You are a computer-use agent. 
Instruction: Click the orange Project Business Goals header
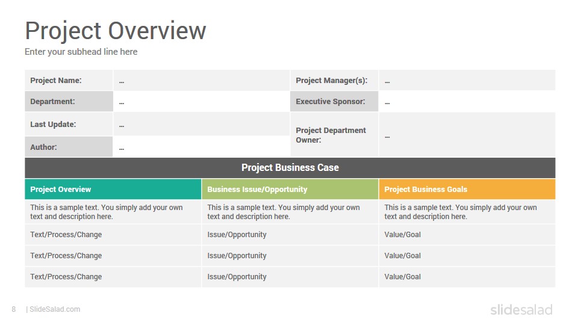[x=467, y=189]
